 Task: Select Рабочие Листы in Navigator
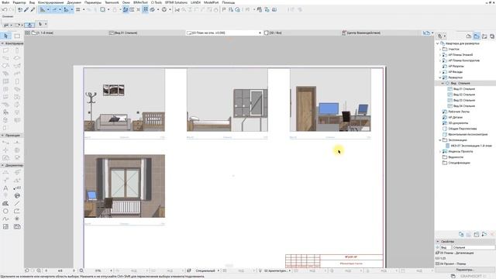pos(459,112)
